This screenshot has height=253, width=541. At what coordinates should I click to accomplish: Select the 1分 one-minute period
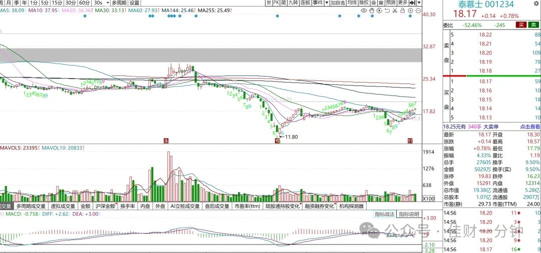click(x=34, y=3)
